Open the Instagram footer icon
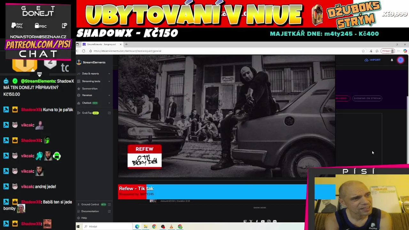This screenshot has width=409, height=230. pyautogui.click(x=269, y=221)
